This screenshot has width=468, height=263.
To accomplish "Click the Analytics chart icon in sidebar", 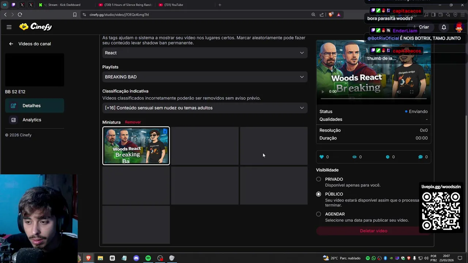I will (14, 120).
